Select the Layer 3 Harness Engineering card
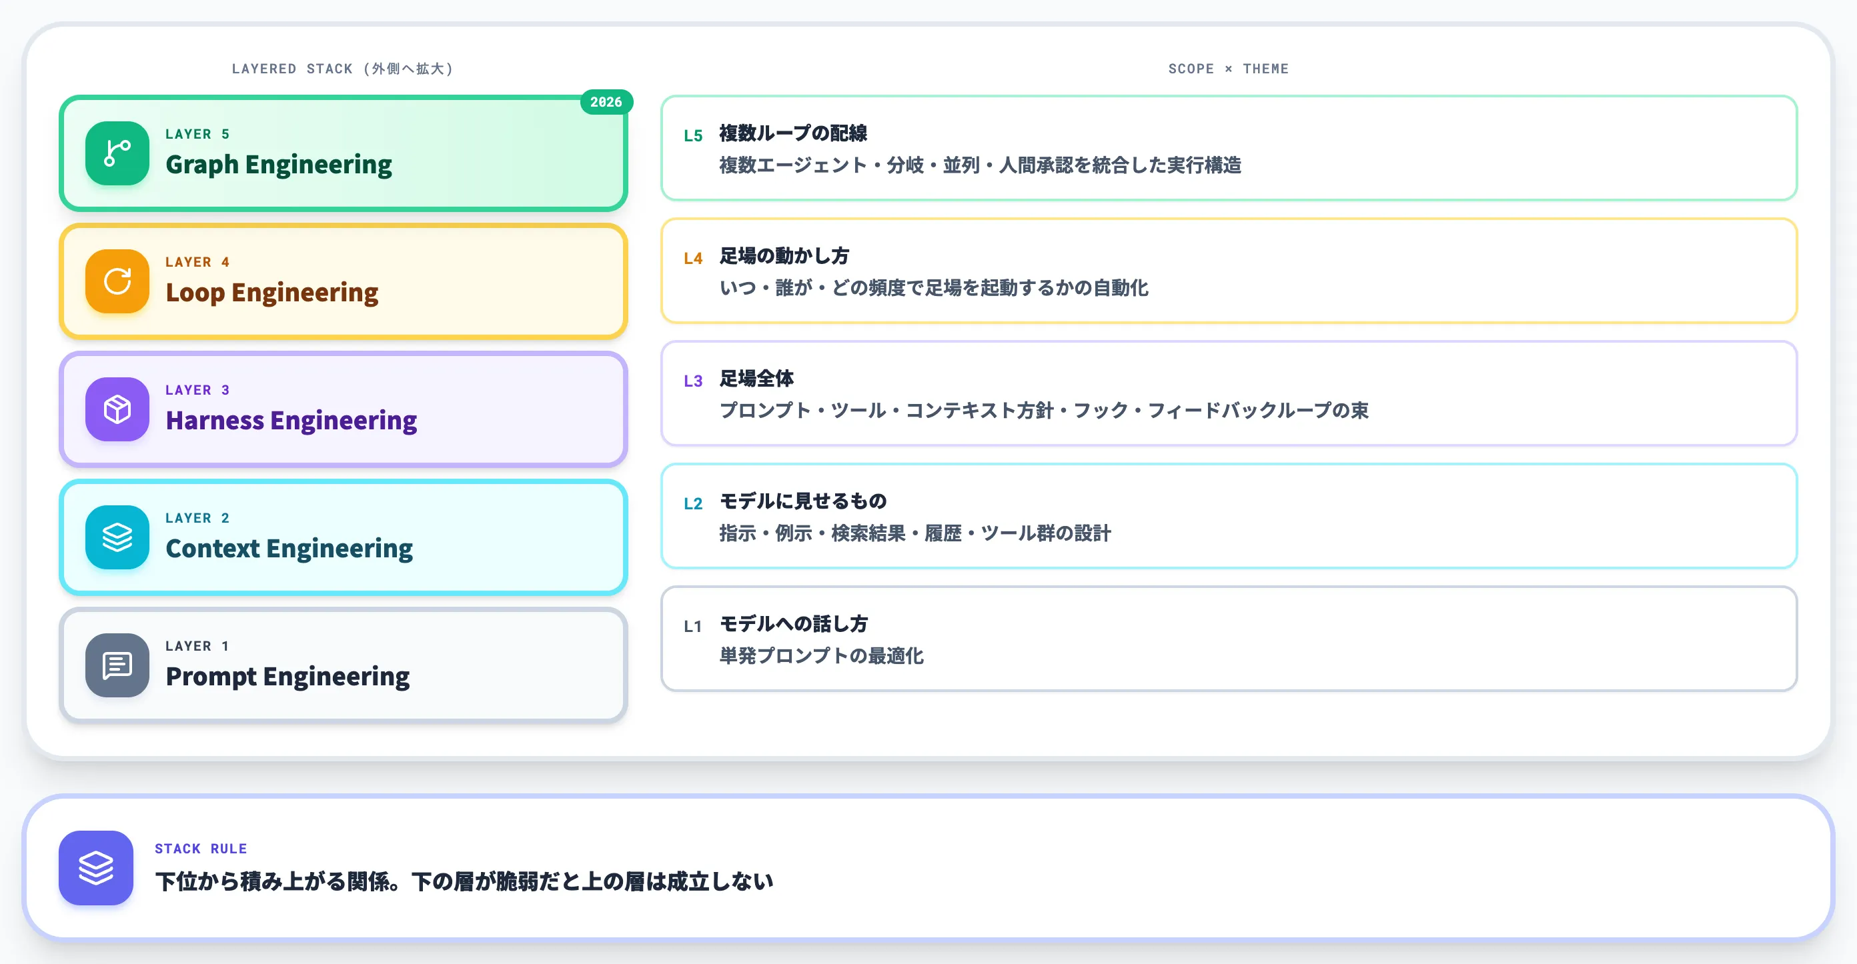This screenshot has height=964, width=1857. (343, 409)
